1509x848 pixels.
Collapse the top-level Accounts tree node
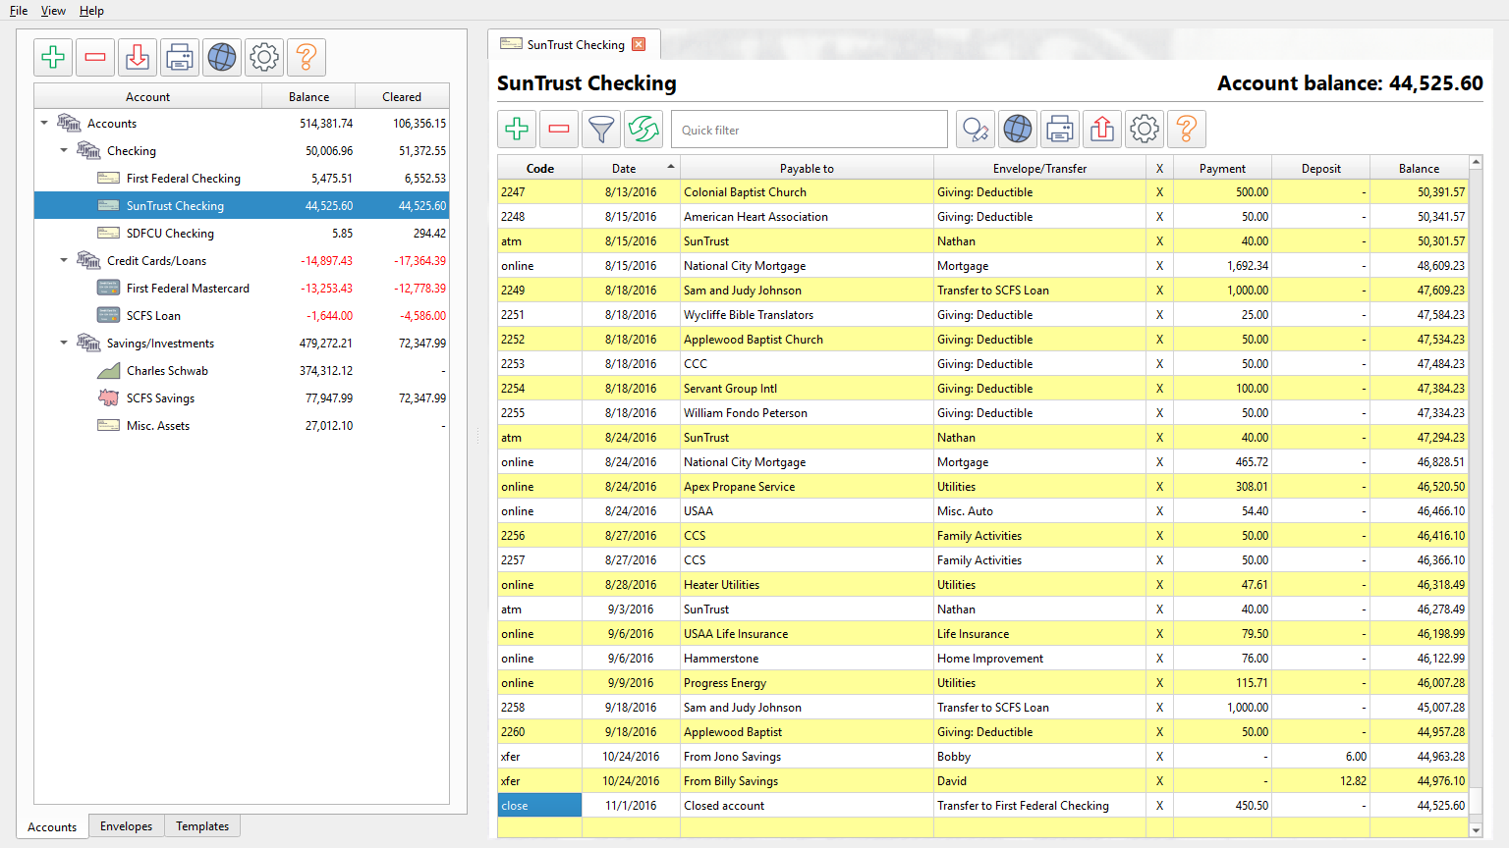pos(44,123)
